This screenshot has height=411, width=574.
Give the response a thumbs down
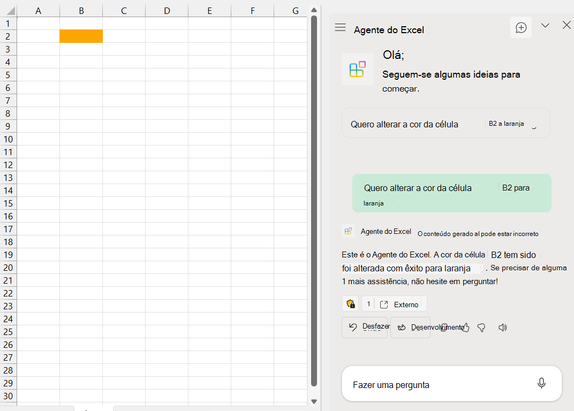(481, 327)
